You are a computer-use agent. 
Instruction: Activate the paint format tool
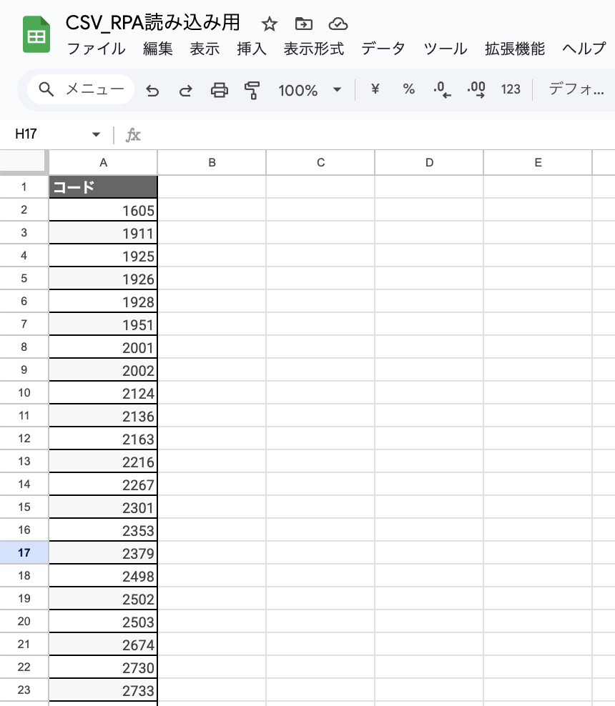tap(252, 90)
